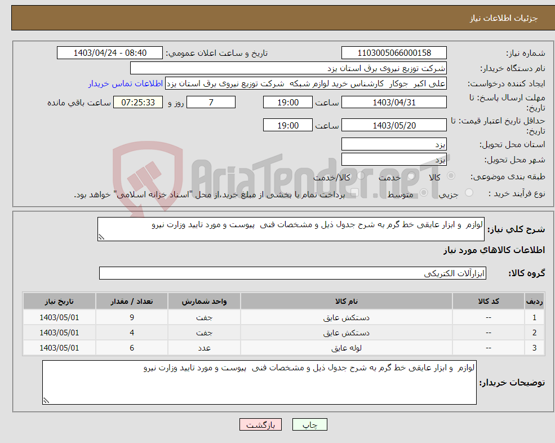Click date 1403/05/01 in row 3
The height and width of the screenshot is (443, 555).
click(59, 348)
